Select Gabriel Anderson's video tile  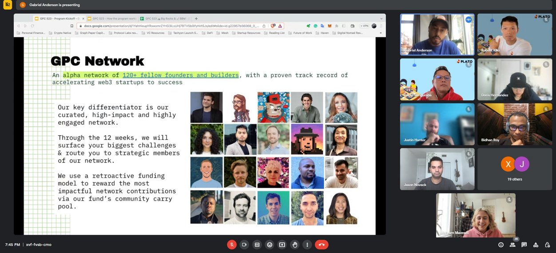(437, 34)
